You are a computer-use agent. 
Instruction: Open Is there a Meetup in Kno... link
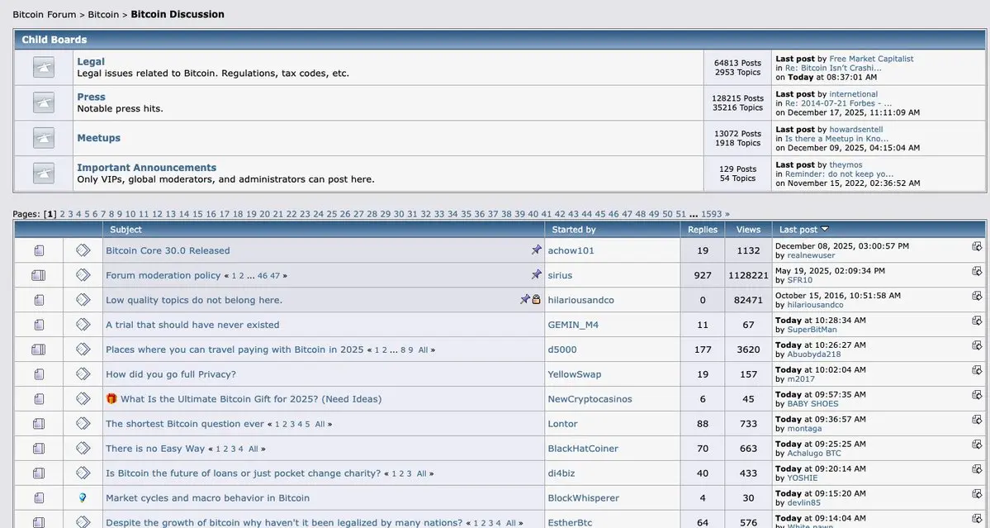tap(836, 139)
